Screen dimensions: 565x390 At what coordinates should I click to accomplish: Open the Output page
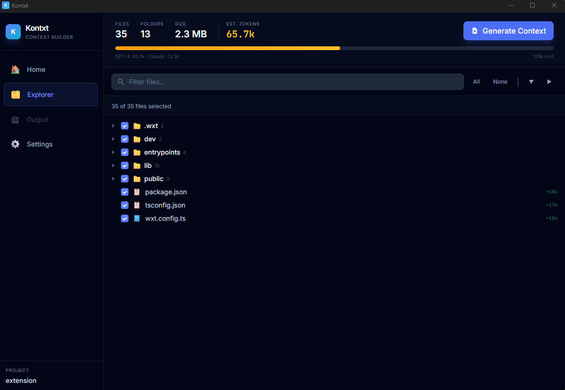[51, 120]
